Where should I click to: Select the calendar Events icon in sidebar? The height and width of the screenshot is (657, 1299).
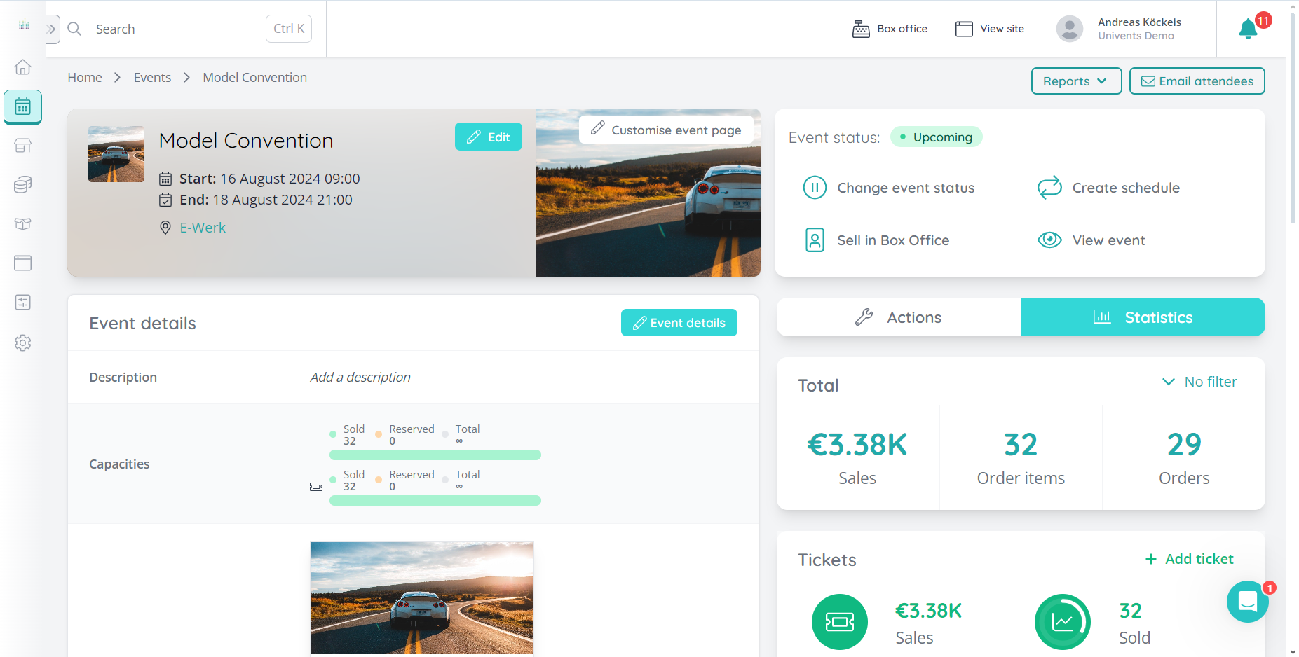(22, 106)
